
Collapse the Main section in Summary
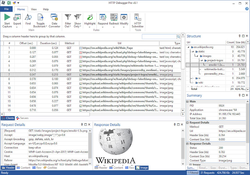188,101
